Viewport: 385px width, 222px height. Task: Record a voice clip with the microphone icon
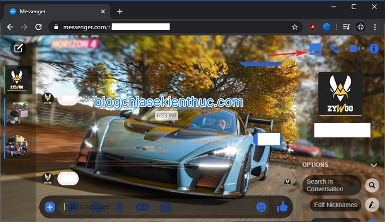(119, 207)
